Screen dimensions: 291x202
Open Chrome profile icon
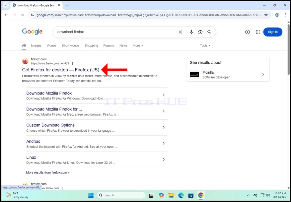point(277,15)
